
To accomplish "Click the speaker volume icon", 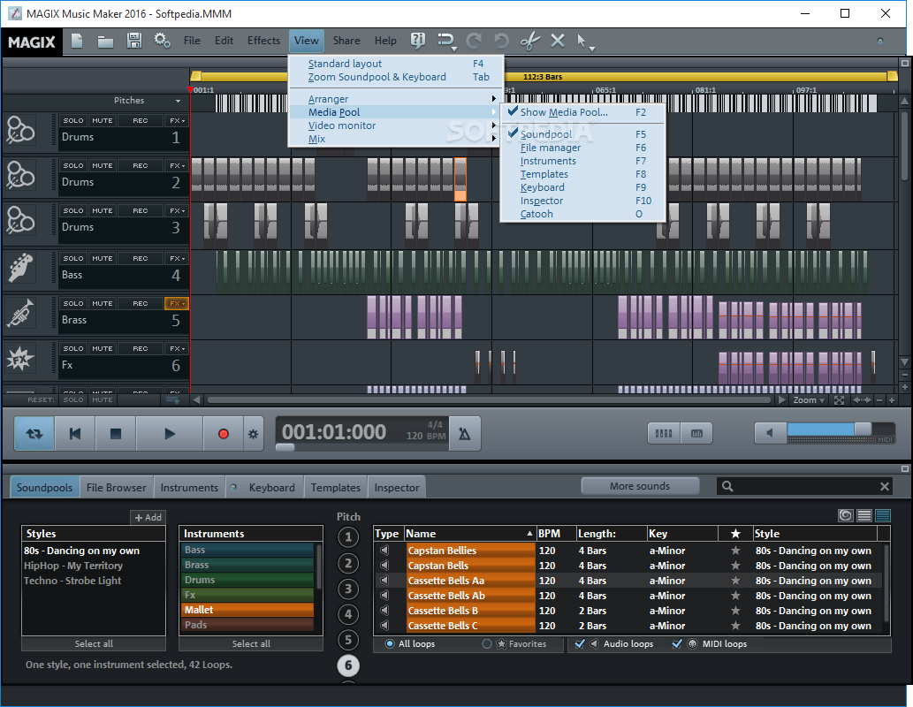I will (x=770, y=433).
